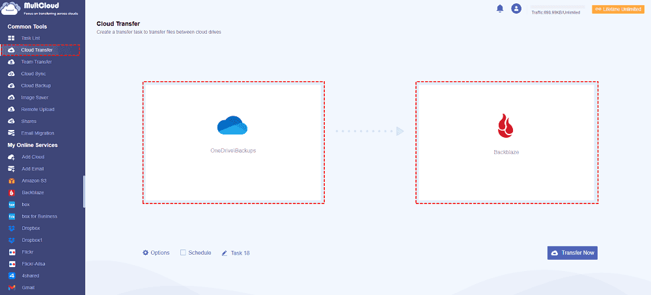Viewport: 651px width, 295px height.
Task: Click the Cloud Backup icon
Action: click(x=12, y=86)
